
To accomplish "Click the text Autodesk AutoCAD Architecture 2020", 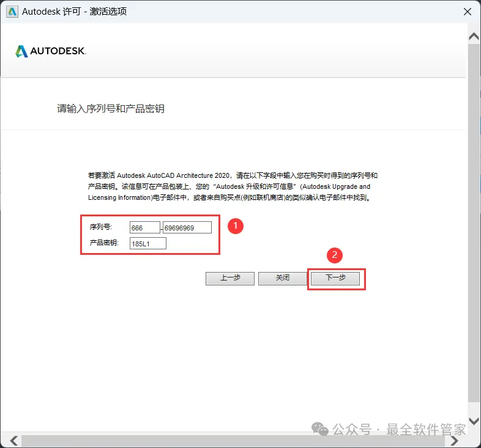I will [x=173, y=175].
